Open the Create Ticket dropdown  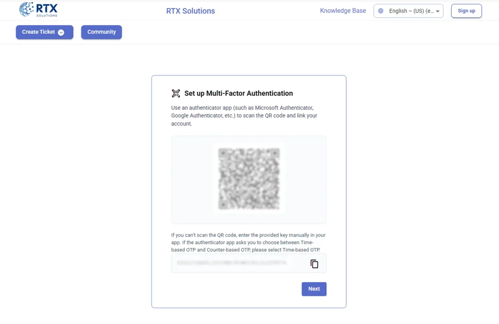tap(44, 32)
